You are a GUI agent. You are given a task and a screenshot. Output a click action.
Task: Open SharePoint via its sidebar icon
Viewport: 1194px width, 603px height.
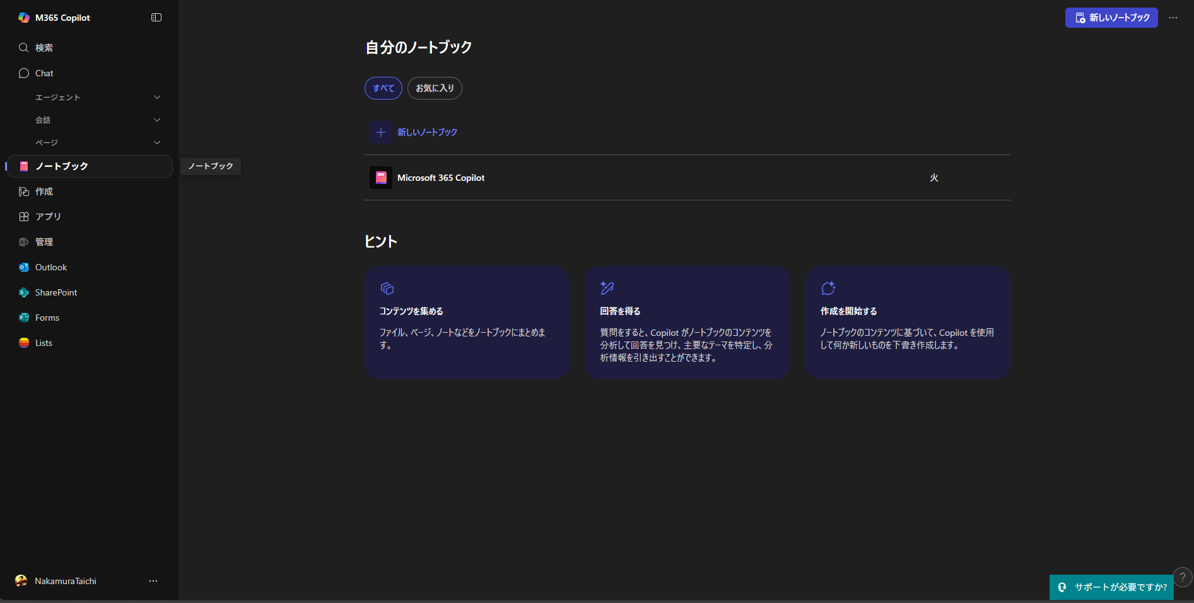24,292
